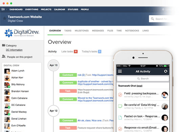The height and width of the screenshot is (132, 196).
Task: Toggle the check on 'Response via email'
Action: (120, 129)
